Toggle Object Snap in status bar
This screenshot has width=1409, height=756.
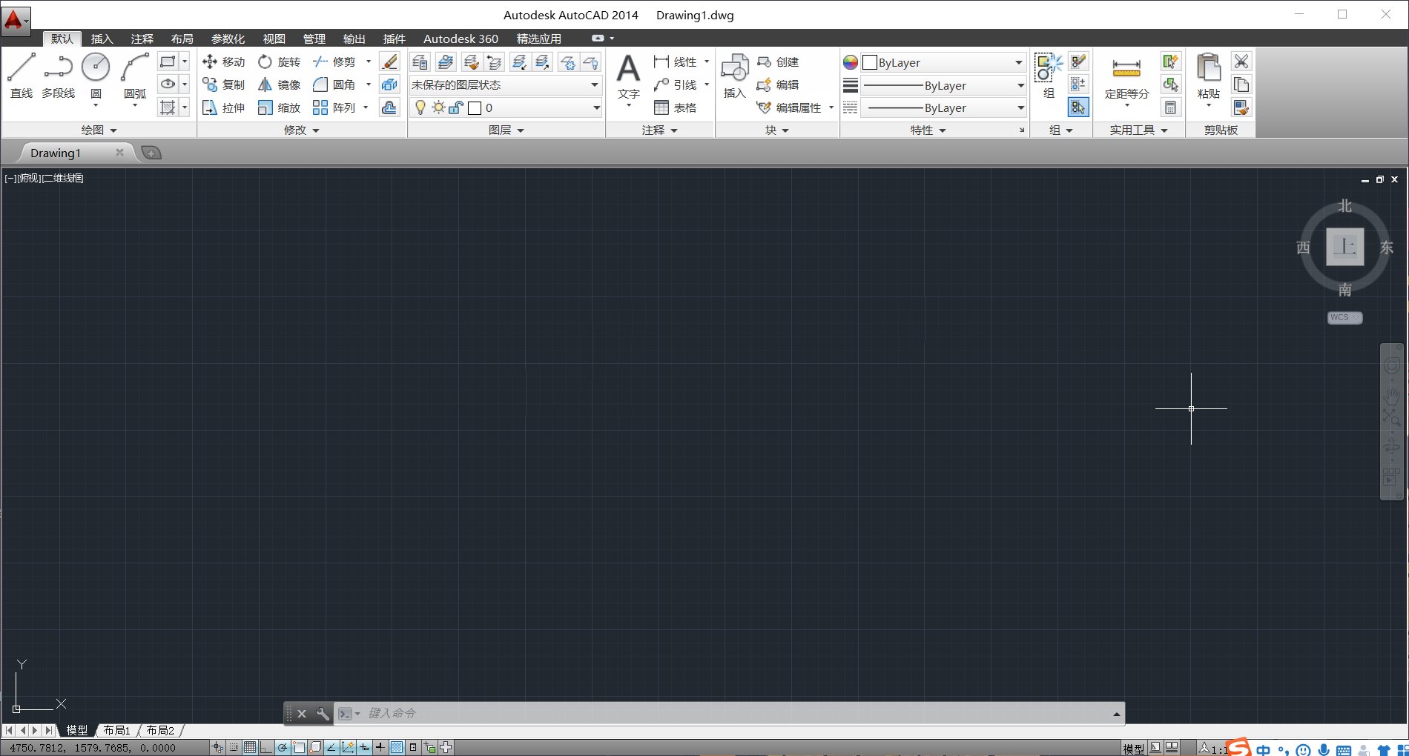(x=299, y=747)
